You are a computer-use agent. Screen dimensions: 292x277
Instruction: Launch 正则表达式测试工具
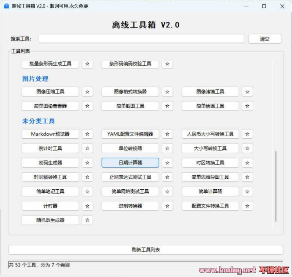click(130, 177)
